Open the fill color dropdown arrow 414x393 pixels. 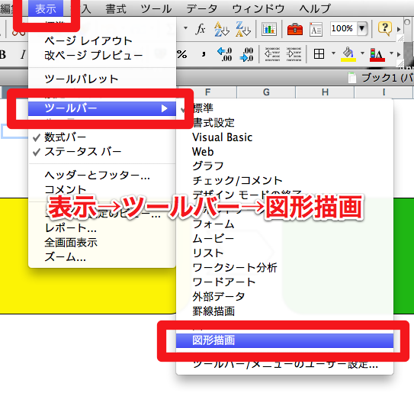pos(362,53)
